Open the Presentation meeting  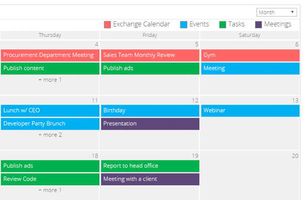pyautogui.click(x=150, y=124)
